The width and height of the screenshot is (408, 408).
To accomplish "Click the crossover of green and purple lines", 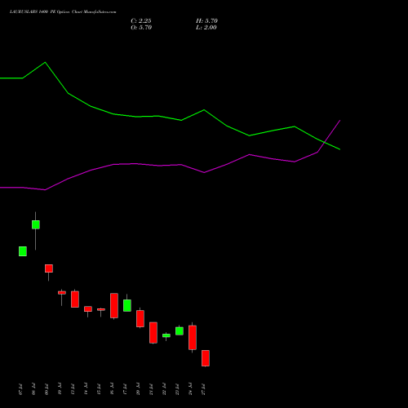I will [325, 142].
